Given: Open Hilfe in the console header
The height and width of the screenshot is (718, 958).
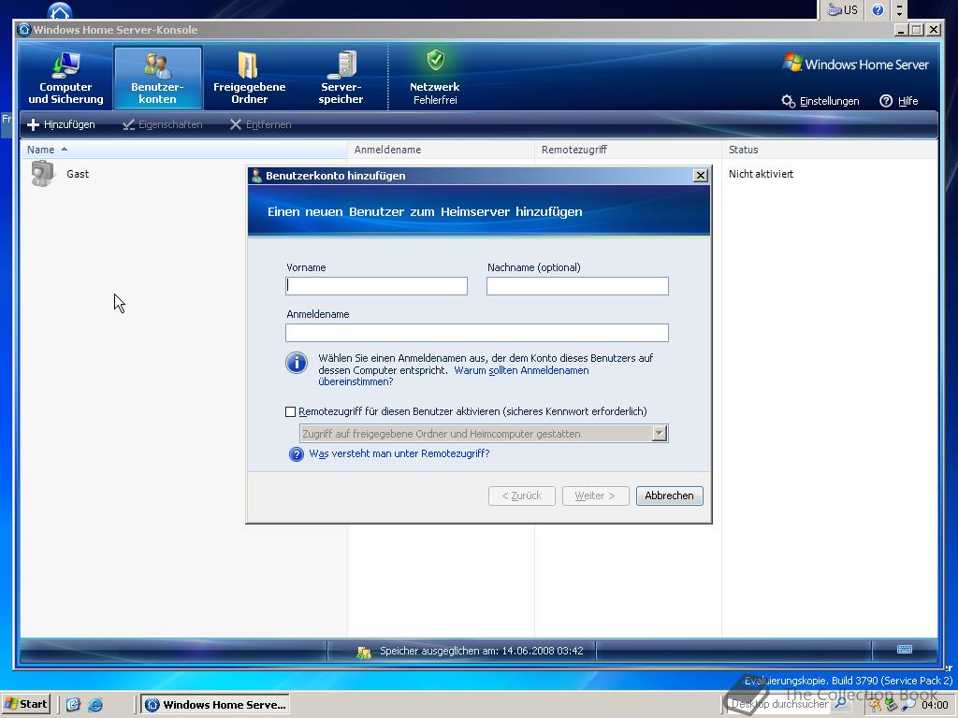Looking at the screenshot, I should (899, 101).
